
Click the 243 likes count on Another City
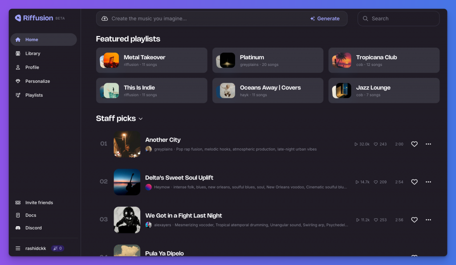pyautogui.click(x=380, y=144)
